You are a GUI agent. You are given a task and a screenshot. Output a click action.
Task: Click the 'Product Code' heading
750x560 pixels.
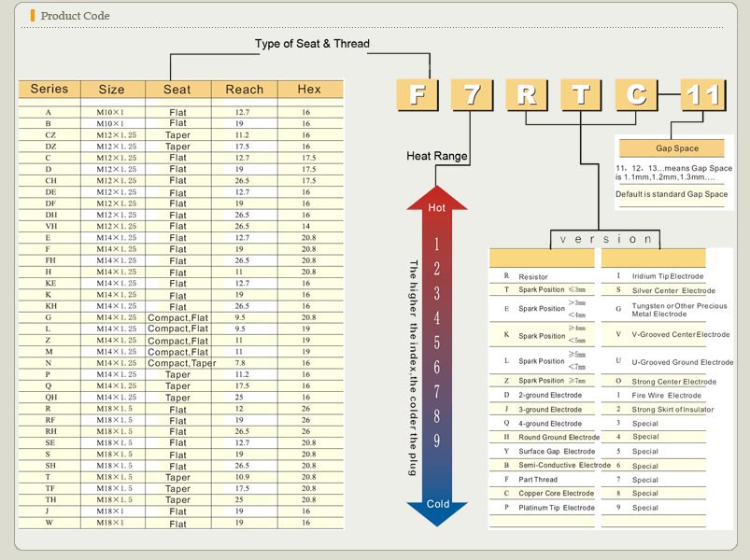[x=75, y=16]
